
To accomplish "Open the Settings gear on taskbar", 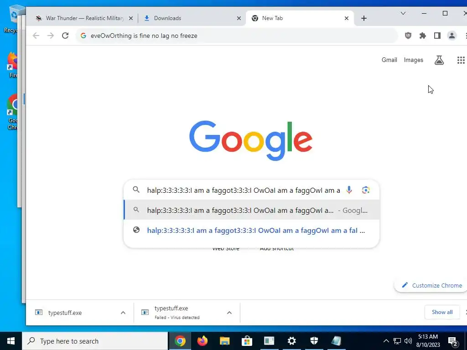I will point(291,341).
